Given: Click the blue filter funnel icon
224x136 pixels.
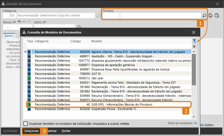Looking at the screenshot, I should (194, 41).
